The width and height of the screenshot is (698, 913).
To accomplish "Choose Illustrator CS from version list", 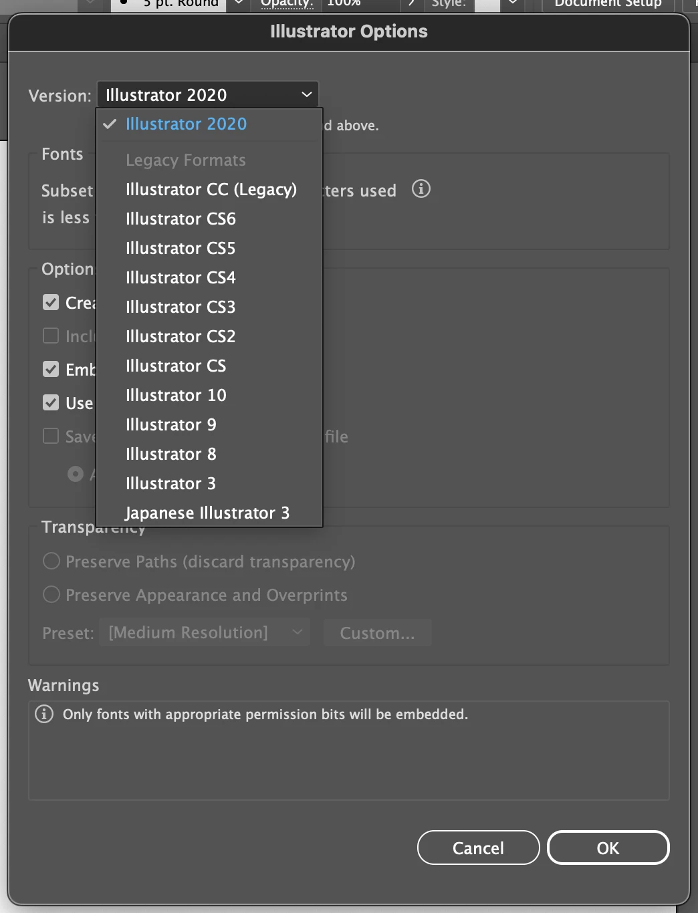I will click(209, 366).
